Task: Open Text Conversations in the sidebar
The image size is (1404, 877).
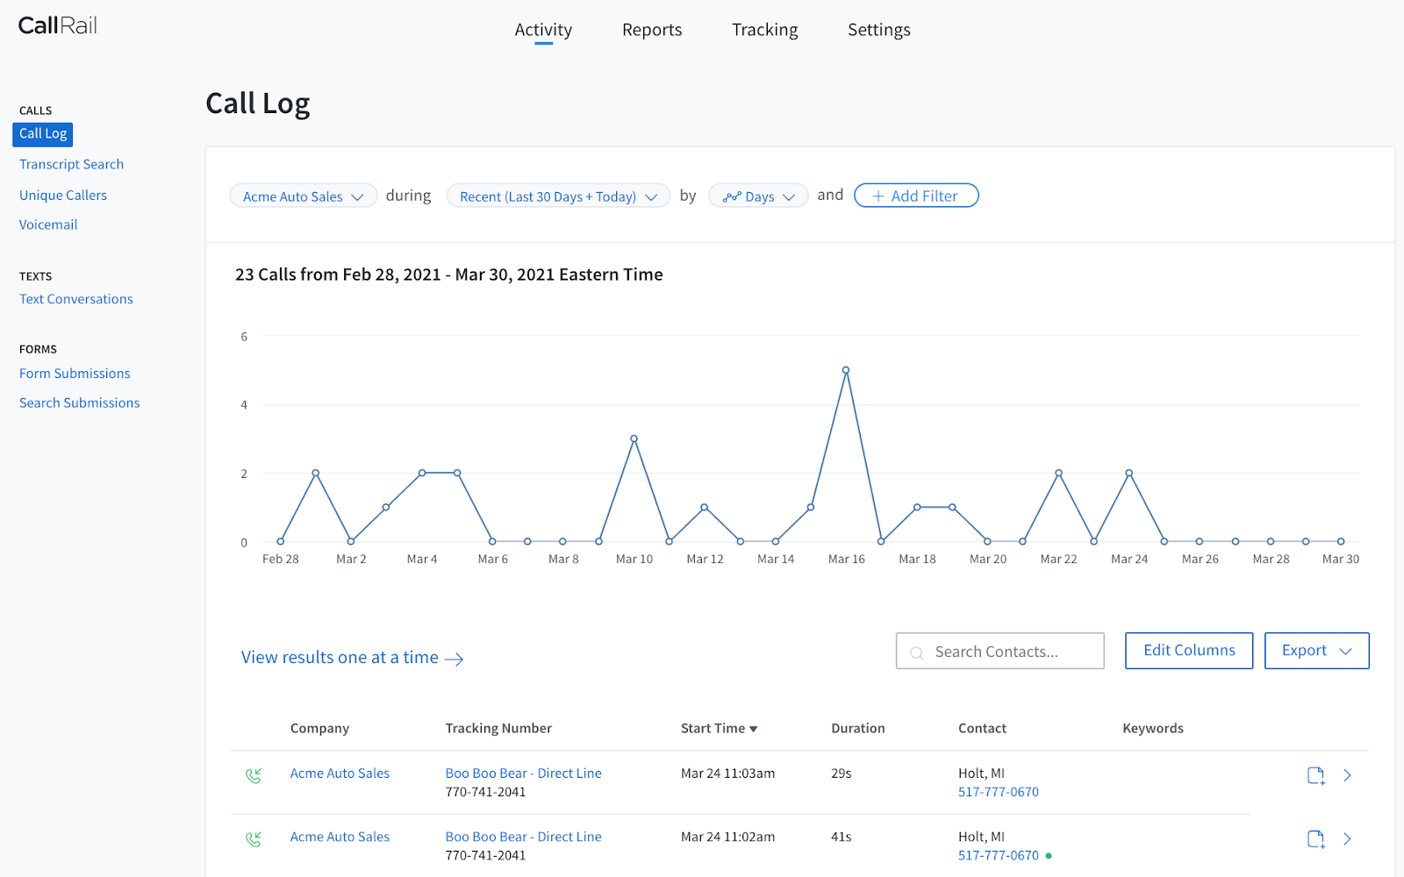Action: coord(76,299)
